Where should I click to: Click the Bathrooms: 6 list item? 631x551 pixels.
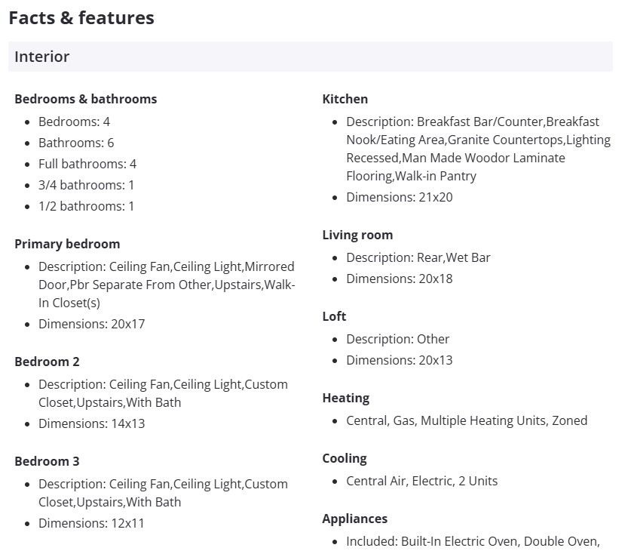point(76,143)
